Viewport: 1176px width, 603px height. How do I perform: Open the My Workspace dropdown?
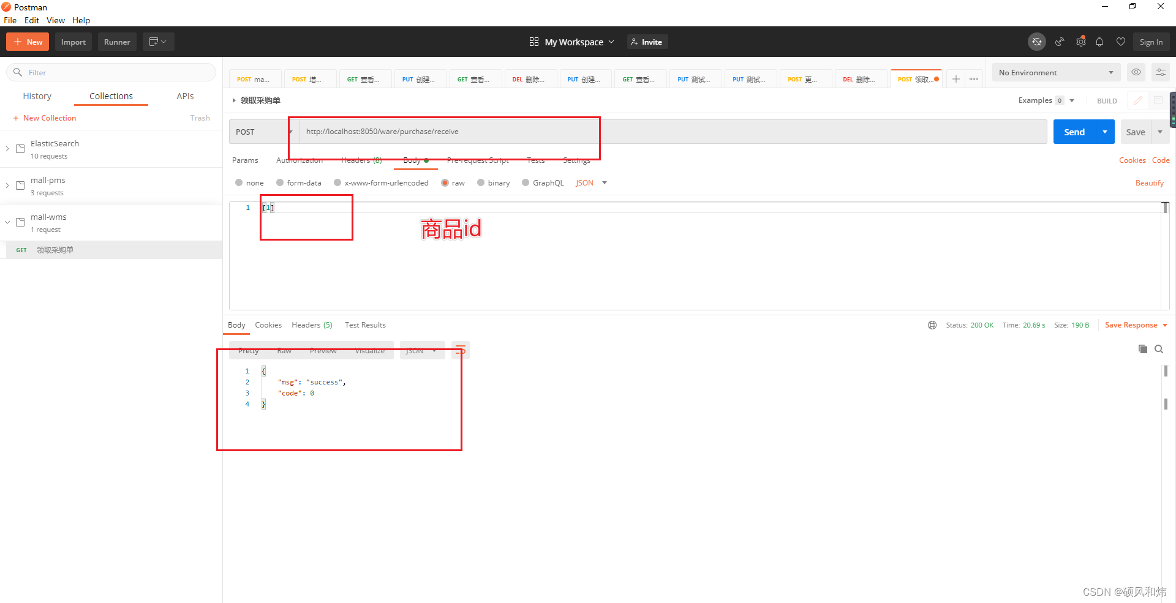point(579,42)
